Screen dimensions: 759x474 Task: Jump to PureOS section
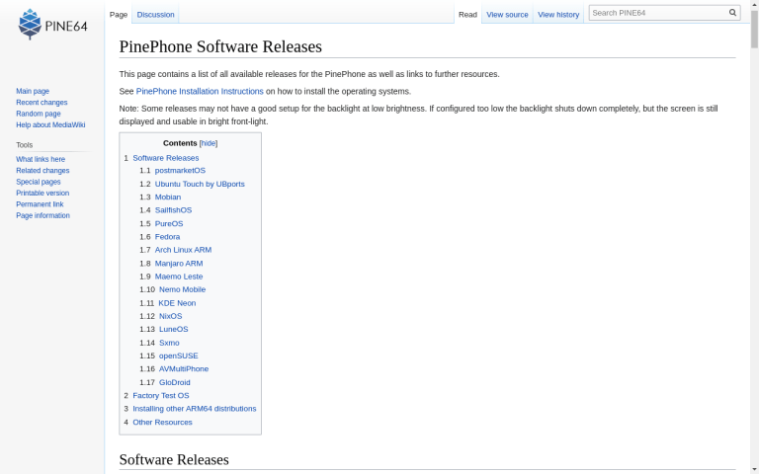point(169,223)
